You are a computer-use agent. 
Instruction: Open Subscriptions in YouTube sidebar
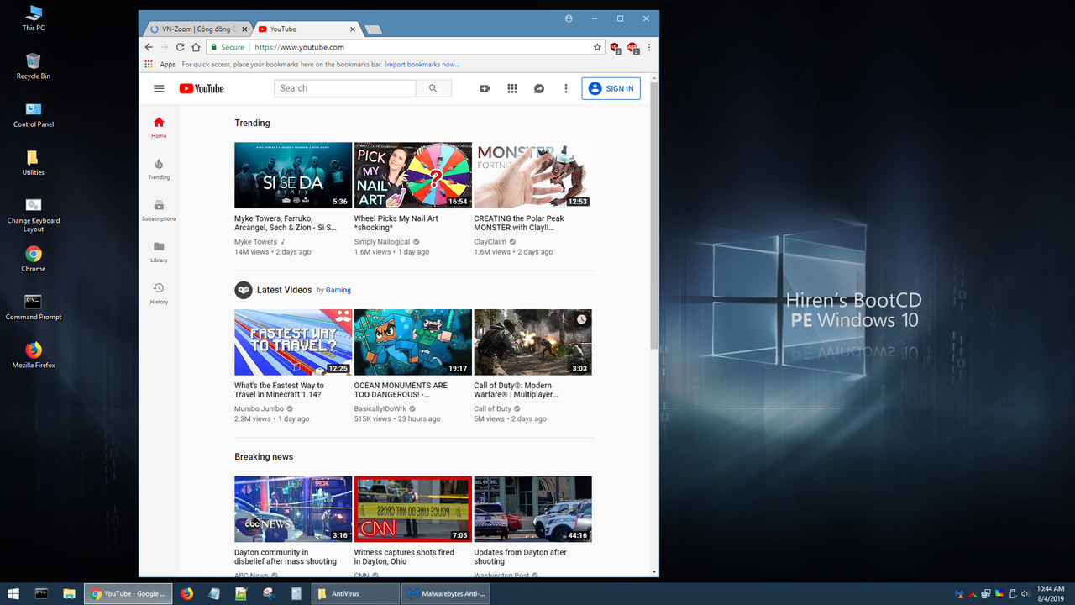tap(159, 210)
